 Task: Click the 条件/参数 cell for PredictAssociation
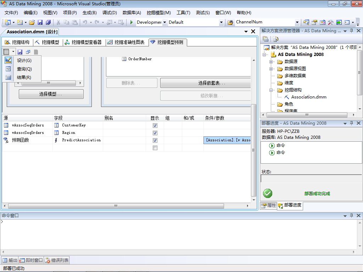227,140
